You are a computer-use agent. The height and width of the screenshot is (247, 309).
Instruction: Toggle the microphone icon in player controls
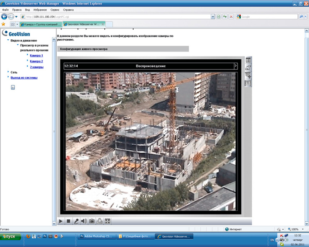76,221
